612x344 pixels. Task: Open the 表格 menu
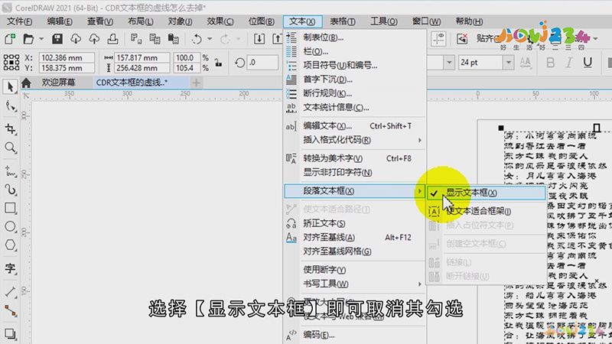pos(342,21)
